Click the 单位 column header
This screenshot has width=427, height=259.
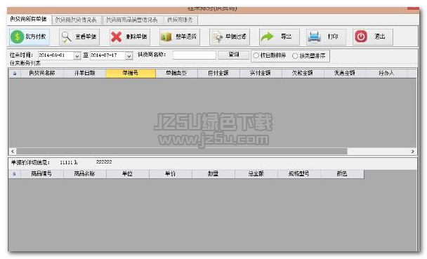click(127, 174)
